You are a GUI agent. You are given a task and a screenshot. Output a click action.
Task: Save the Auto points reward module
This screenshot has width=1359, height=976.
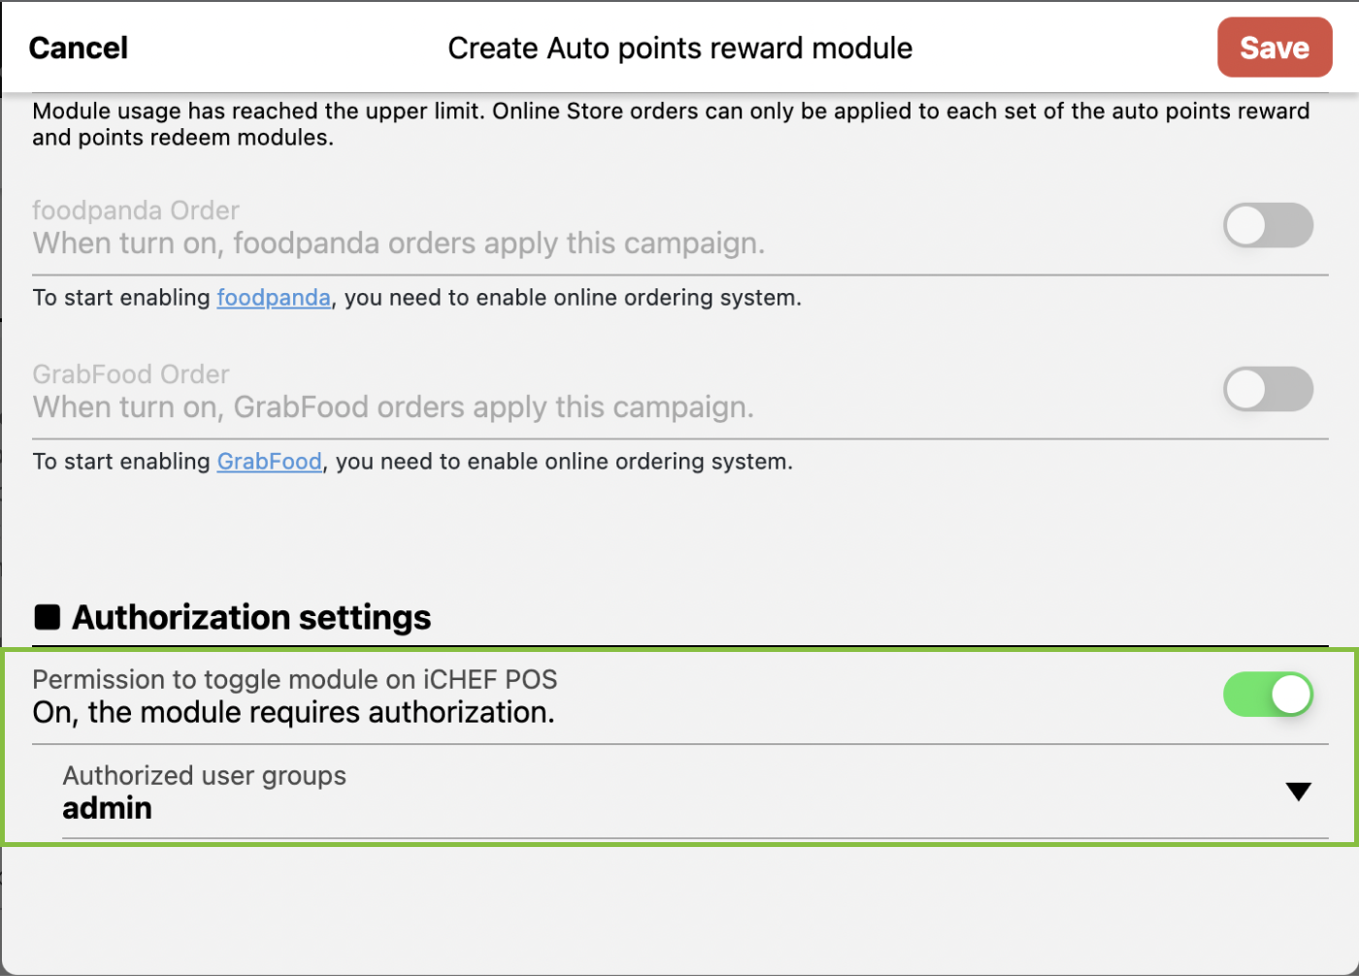pos(1274,48)
